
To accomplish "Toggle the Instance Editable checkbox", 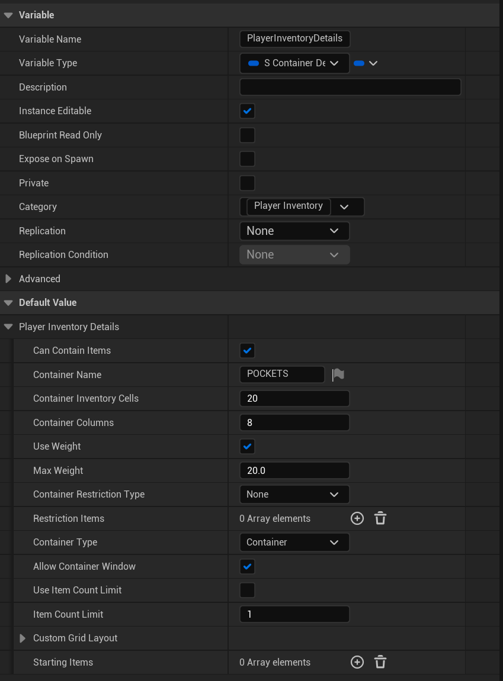I will click(x=247, y=111).
